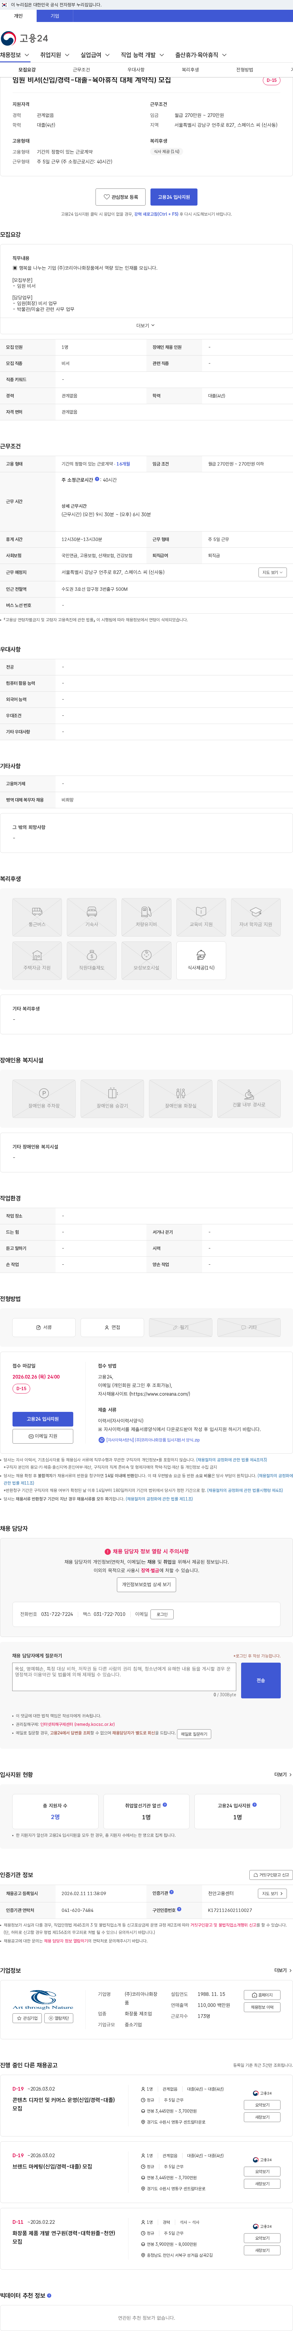Open 콘텐츠 디자인 및 커머스 운영 job posting

[x=63, y=2104]
